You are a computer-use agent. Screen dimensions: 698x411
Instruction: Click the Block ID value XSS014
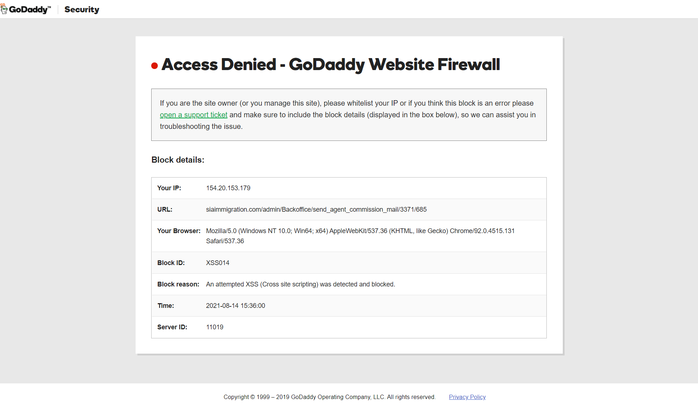point(218,263)
